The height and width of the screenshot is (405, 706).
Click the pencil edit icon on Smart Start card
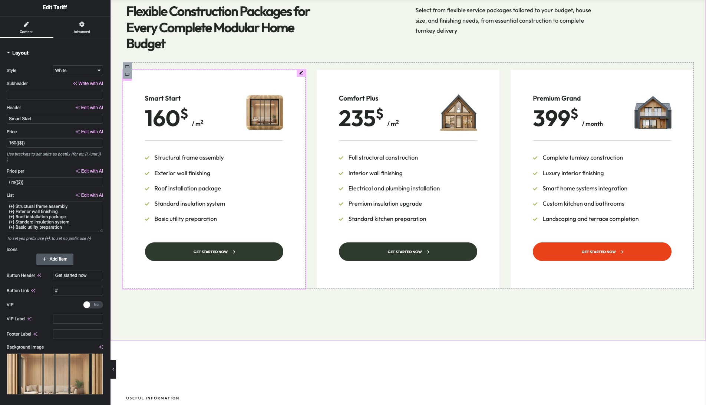point(301,73)
